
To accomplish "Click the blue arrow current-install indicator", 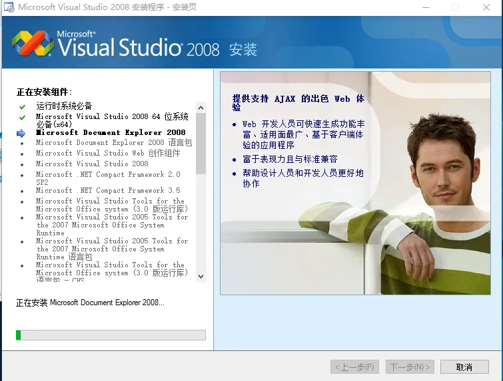I will [21, 133].
